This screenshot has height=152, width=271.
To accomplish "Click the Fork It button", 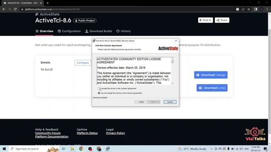I will click(x=205, y=20).
